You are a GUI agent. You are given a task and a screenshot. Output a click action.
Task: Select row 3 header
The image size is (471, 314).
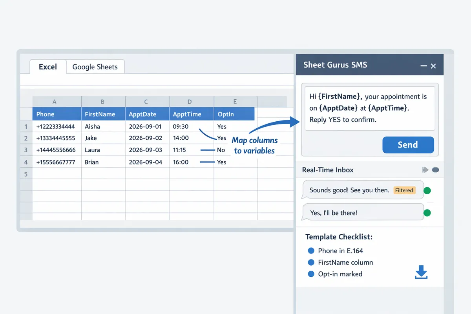[26, 150]
